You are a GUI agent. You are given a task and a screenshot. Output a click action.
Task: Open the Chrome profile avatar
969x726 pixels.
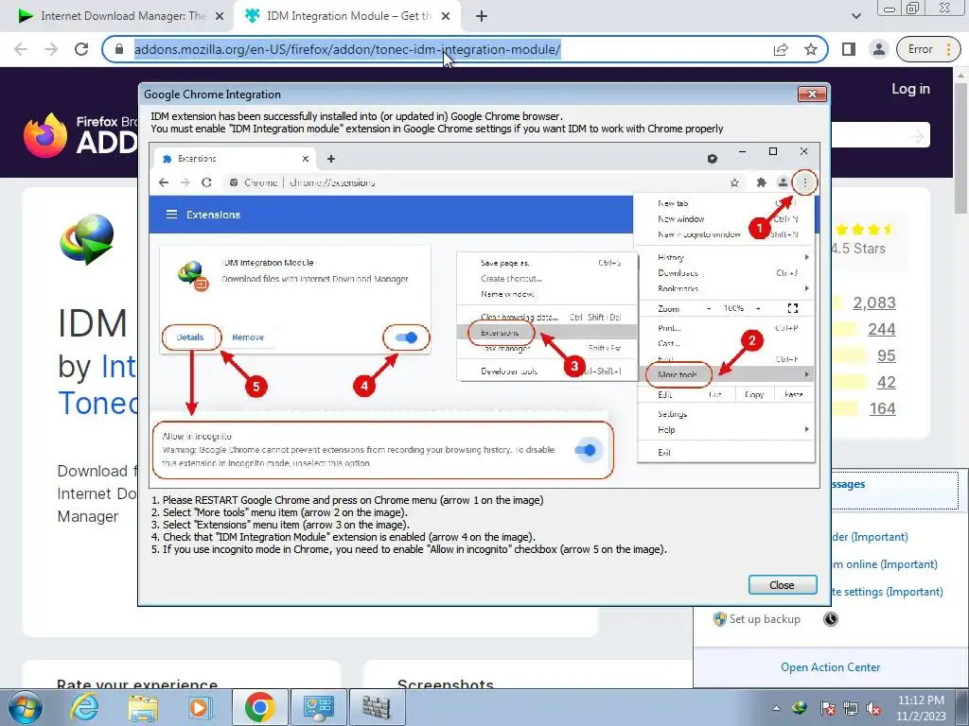pos(878,49)
